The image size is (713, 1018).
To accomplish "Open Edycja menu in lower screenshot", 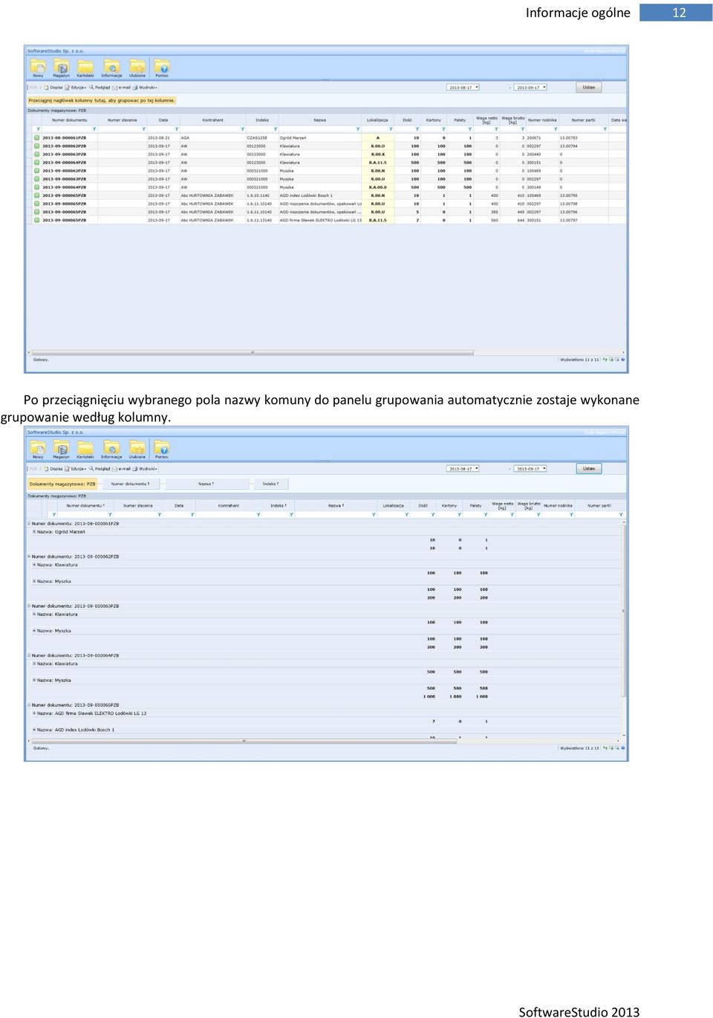I will [76, 469].
